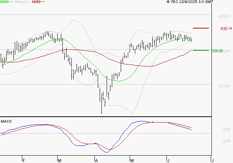Click the green support marker at 398.29

[201, 50]
